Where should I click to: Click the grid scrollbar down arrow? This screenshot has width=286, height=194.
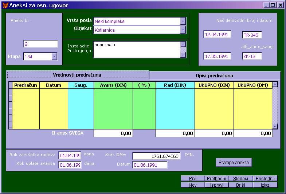[x=275, y=126]
